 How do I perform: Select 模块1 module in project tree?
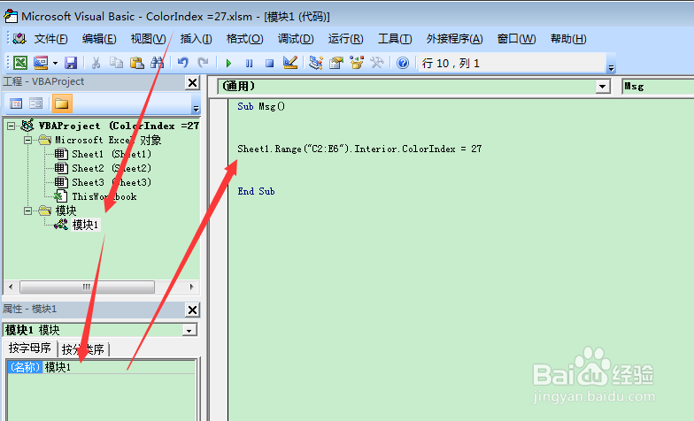pyautogui.click(x=85, y=225)
